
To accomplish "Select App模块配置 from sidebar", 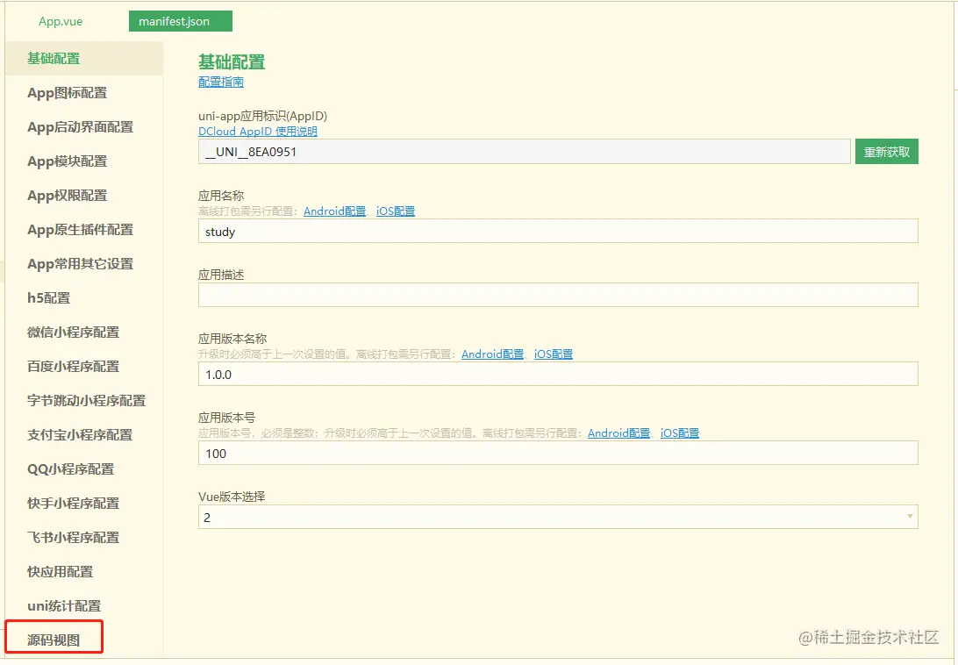I will point(65,161).
